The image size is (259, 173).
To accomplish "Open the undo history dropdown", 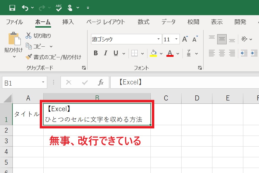I will click(x=33, y=8).
